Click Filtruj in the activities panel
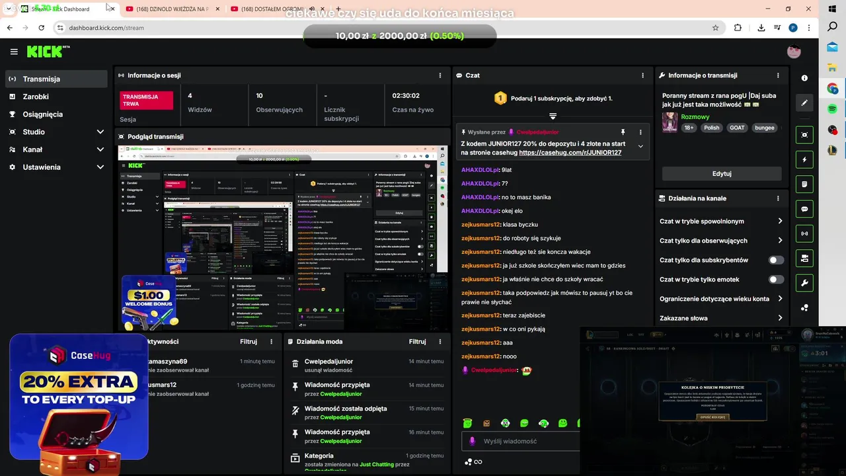Screen dimensions: 846x476 click(248, 342)
